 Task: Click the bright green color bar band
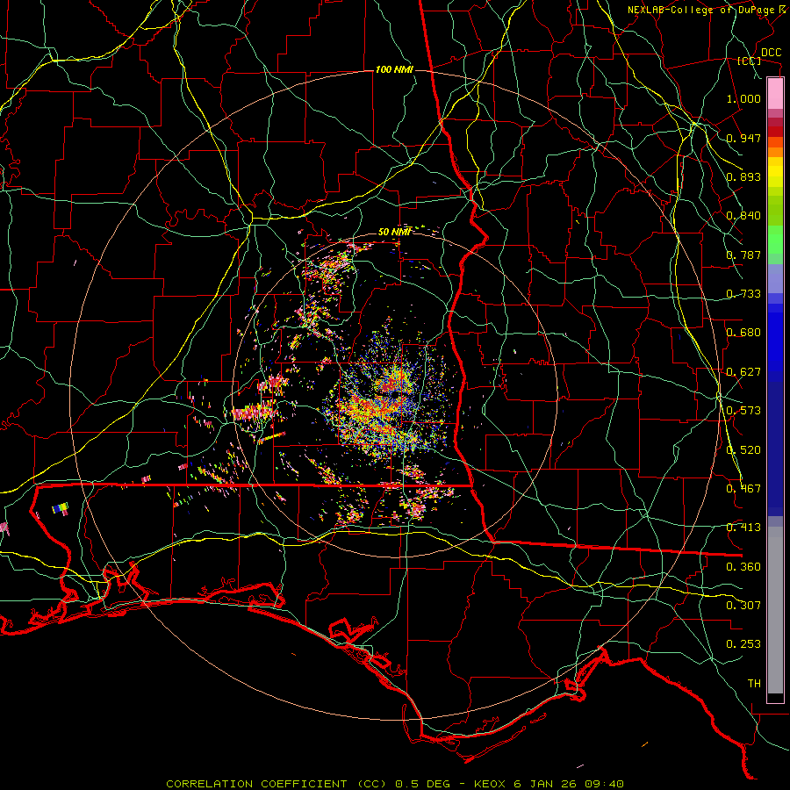tap(775, 240)
